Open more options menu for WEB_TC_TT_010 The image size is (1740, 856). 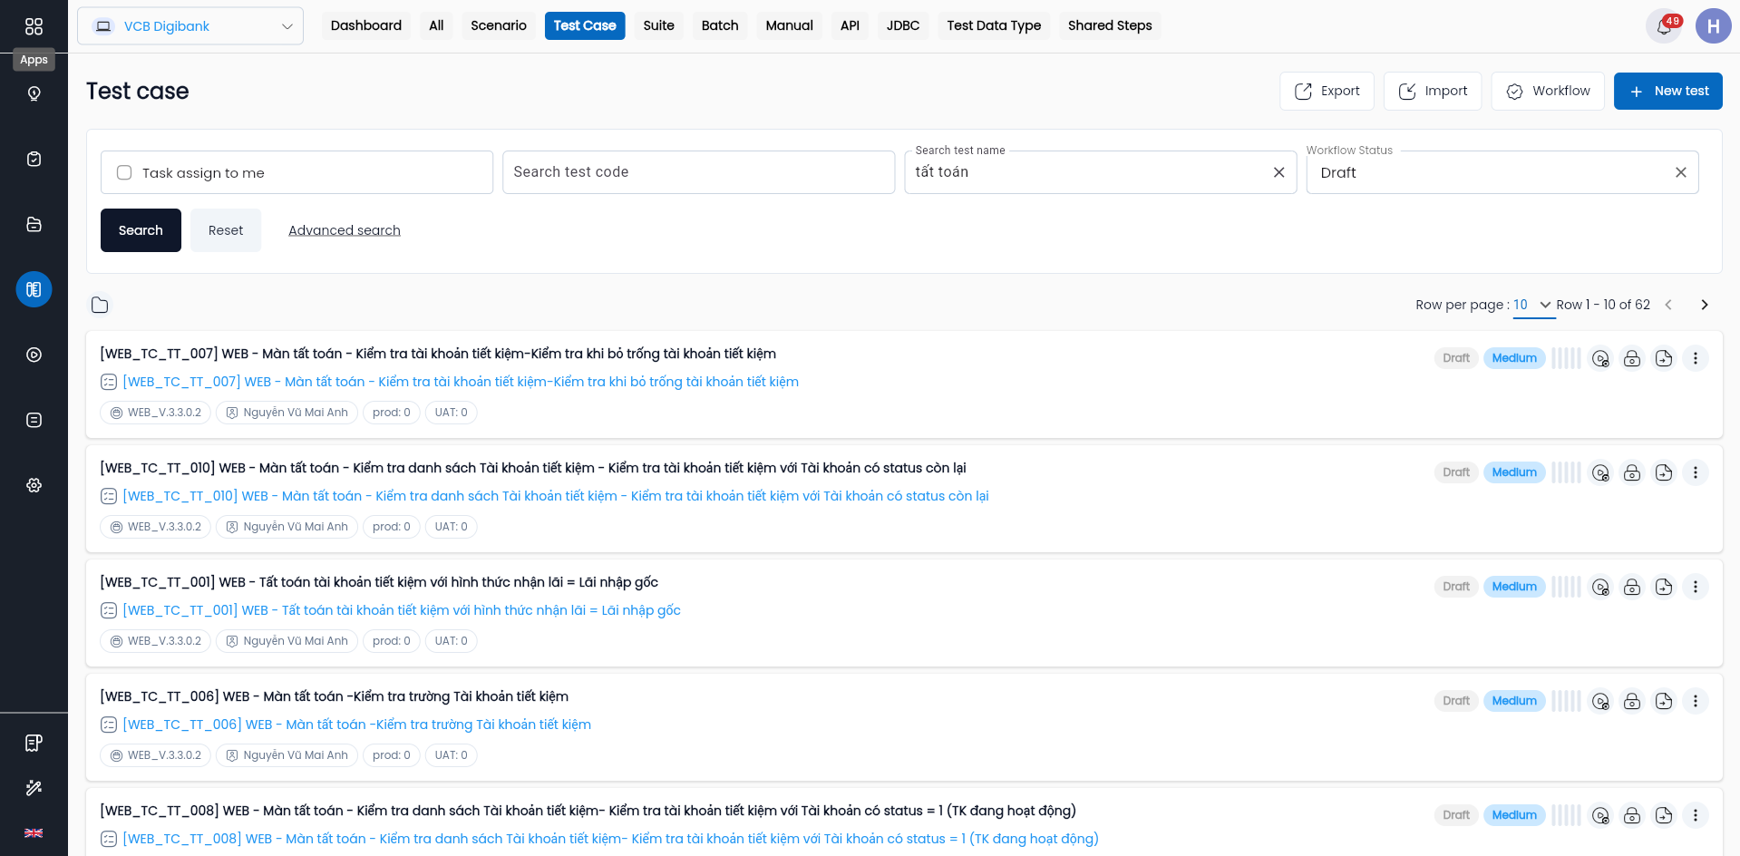pyautogui.click(x=1696, y=472)
